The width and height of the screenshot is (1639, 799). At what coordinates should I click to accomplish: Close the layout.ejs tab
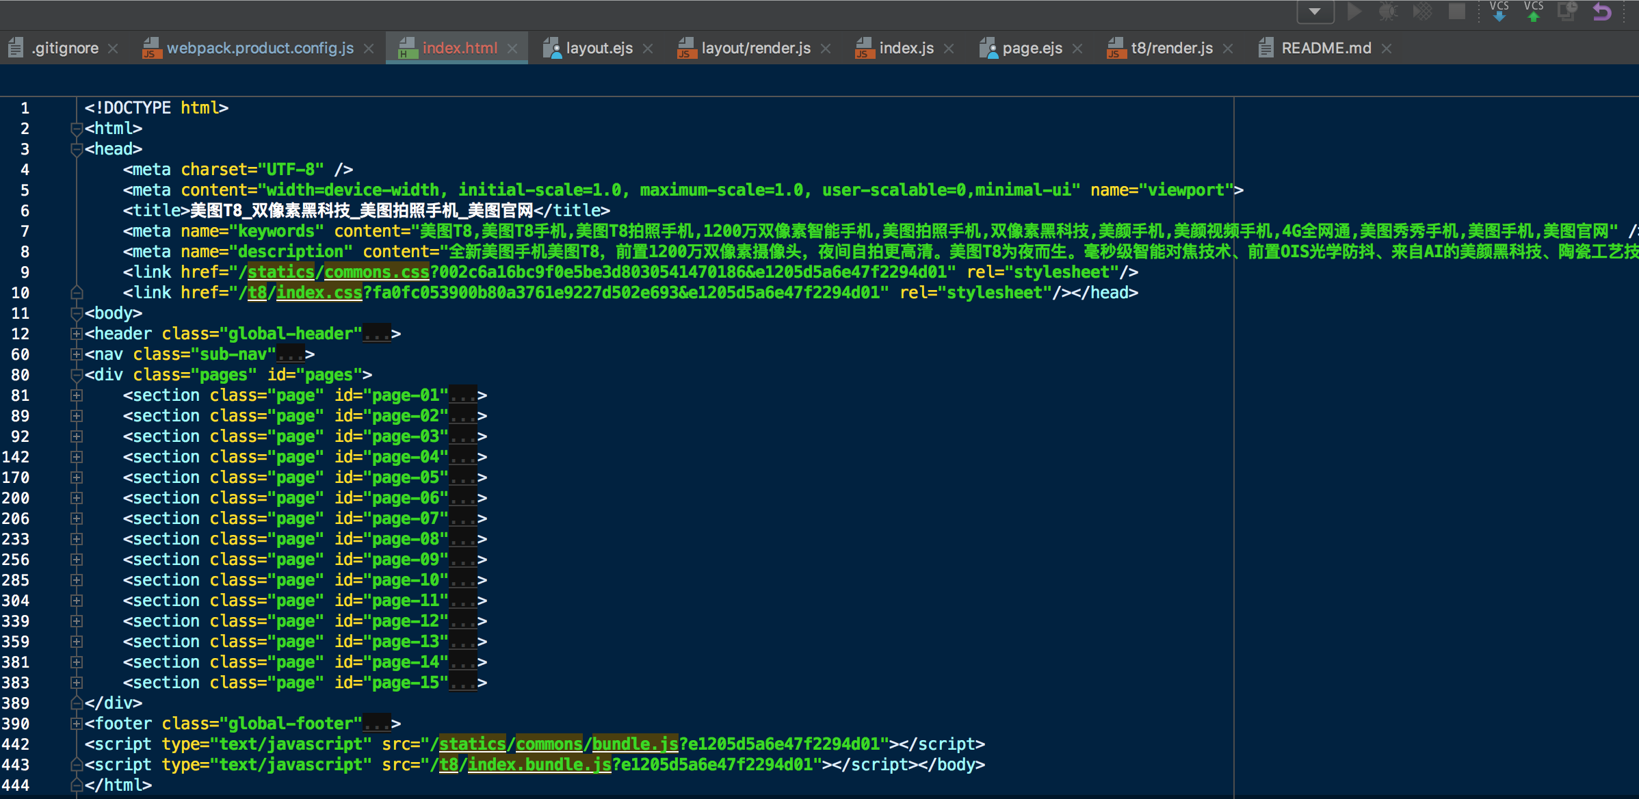coord(648,49)
